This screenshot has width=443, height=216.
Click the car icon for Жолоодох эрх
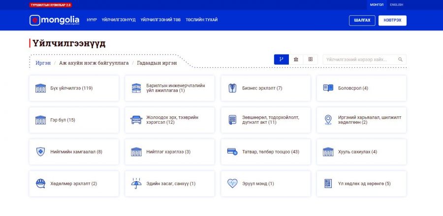(136, 120)
